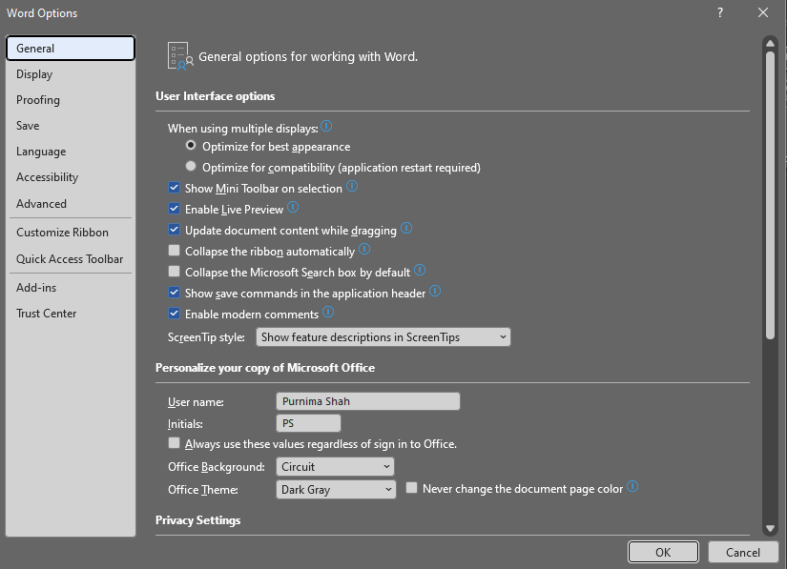Screen dimensions: 787x569
Task: Click Personalize your copy of Microsoft Office heading
Action: pos(265,368)
